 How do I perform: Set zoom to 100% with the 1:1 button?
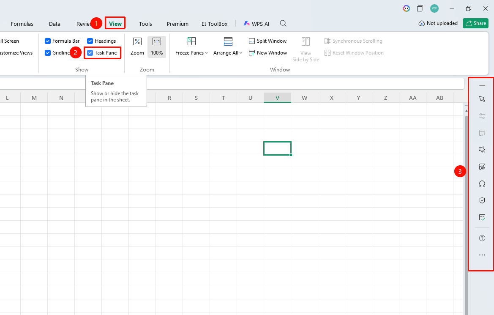tap(157, 47)
